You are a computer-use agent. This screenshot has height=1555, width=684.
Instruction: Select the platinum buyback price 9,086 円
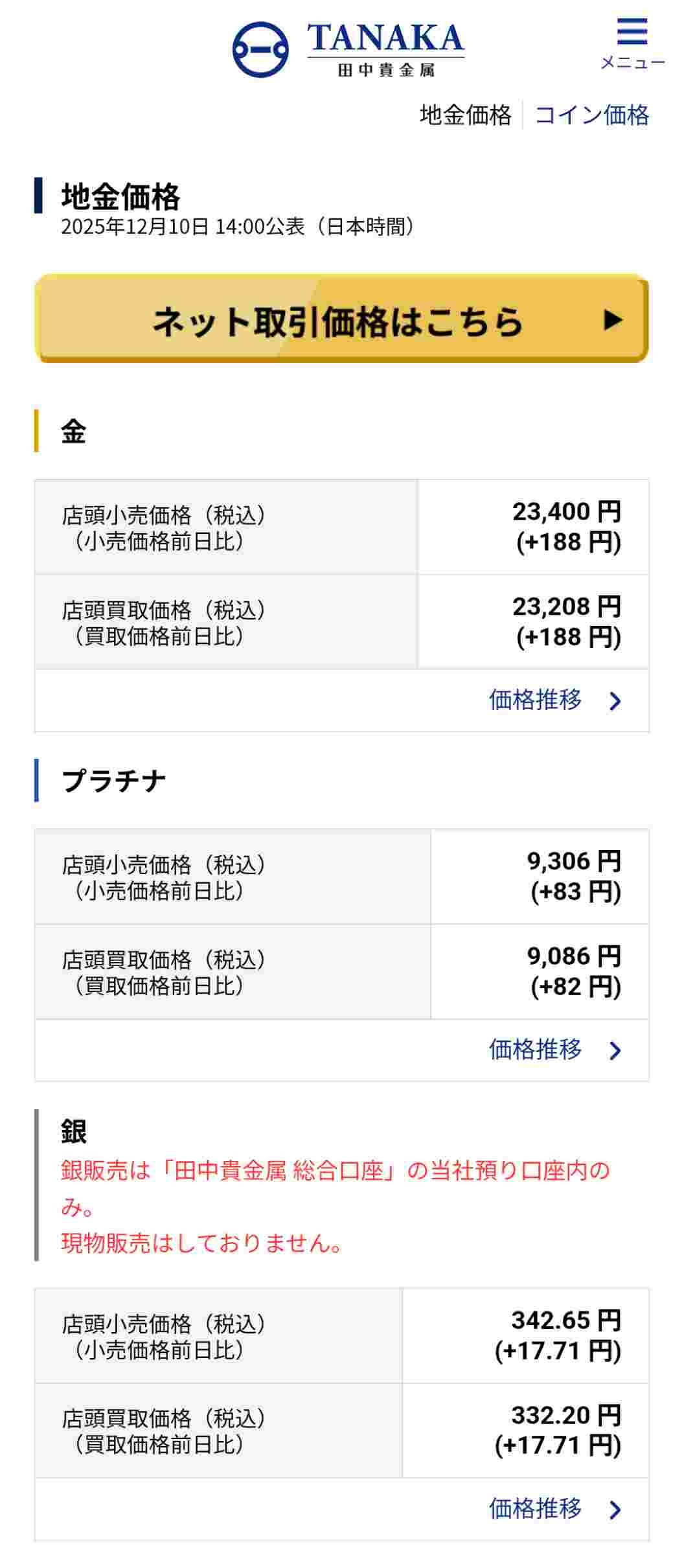pos(574,956)
